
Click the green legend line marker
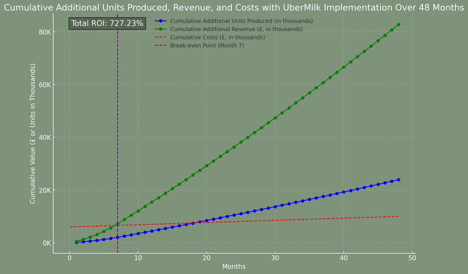click(x=161, y=29)
